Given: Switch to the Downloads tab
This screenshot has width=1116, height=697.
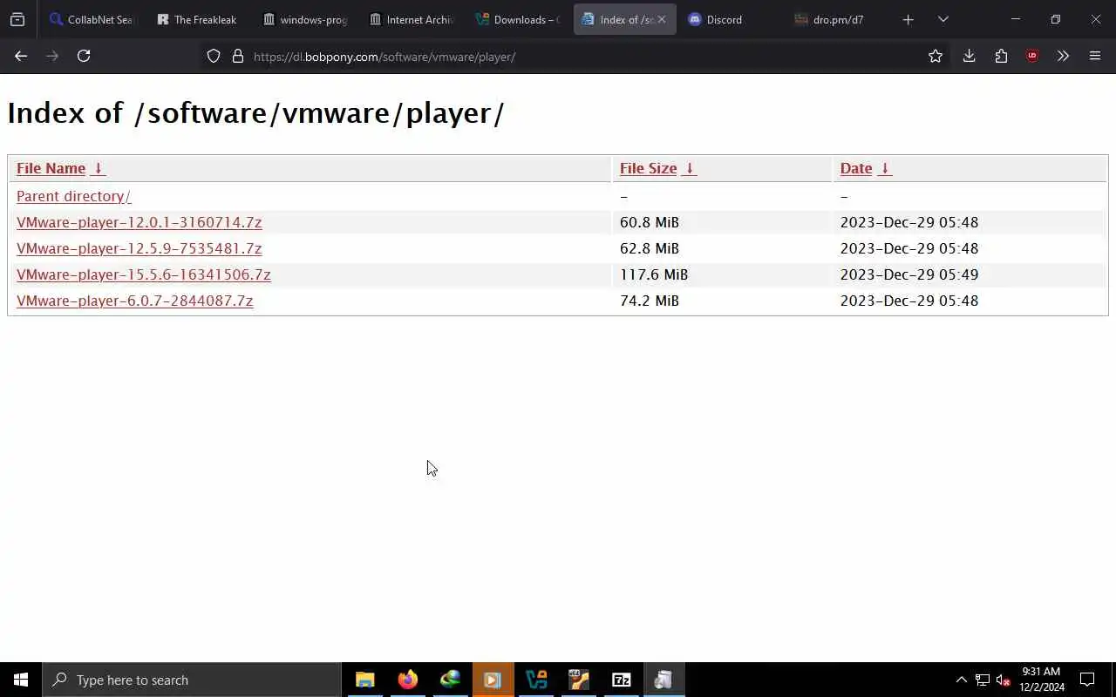Looking at the screenshot, I should [x=517, y=19].
